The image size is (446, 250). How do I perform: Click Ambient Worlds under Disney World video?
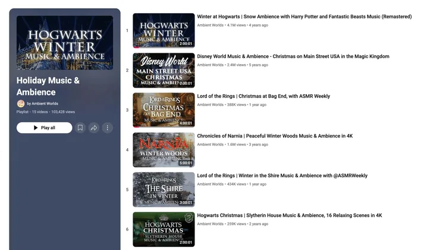pos(210,65)
